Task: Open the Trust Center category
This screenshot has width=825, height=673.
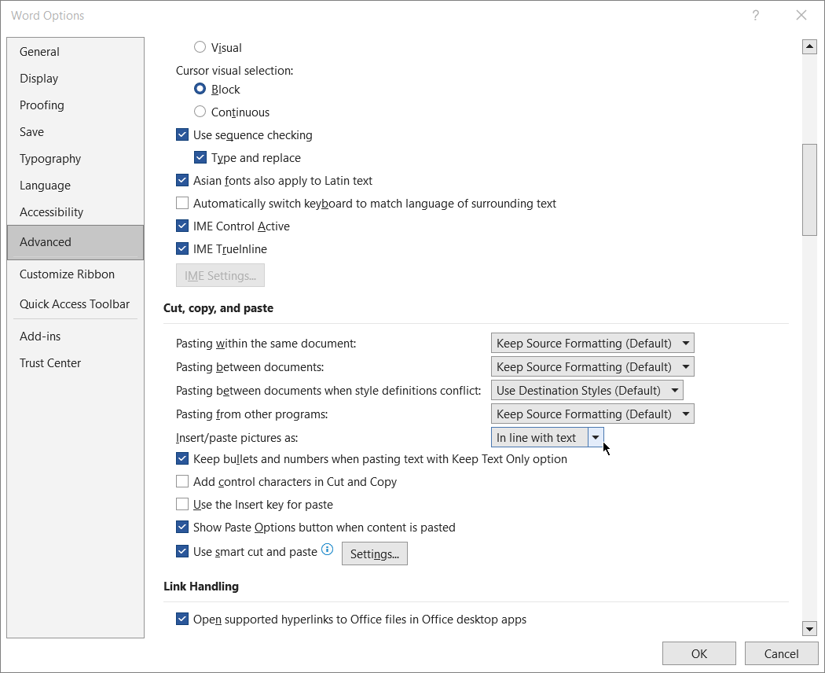Action: click(x=75, y=363)
